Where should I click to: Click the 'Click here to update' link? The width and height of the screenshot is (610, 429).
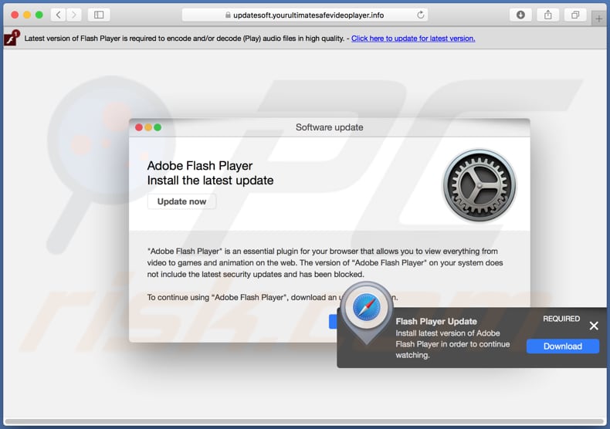tap(413, 39)
